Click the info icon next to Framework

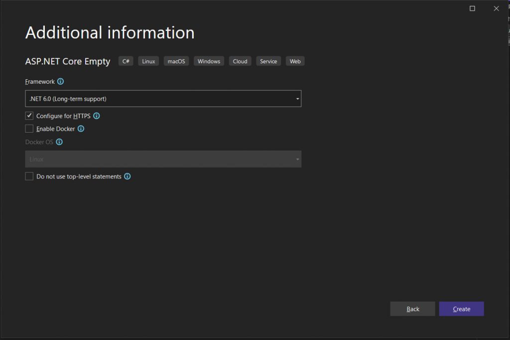(61, 81)
